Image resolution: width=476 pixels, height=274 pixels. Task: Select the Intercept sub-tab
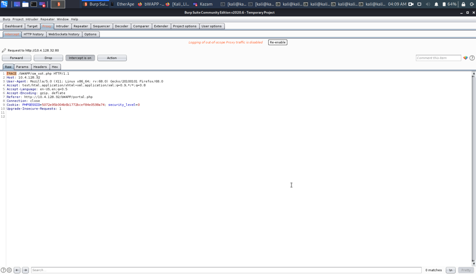coord(12,34)
